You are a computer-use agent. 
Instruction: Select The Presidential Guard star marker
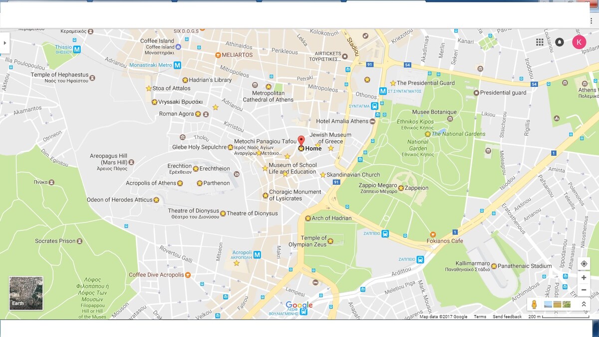tap(393, 83)
